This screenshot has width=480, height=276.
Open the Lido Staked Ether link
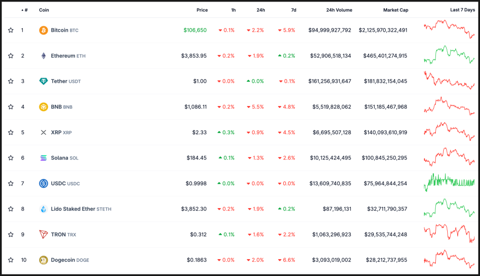tap(73, 209)
